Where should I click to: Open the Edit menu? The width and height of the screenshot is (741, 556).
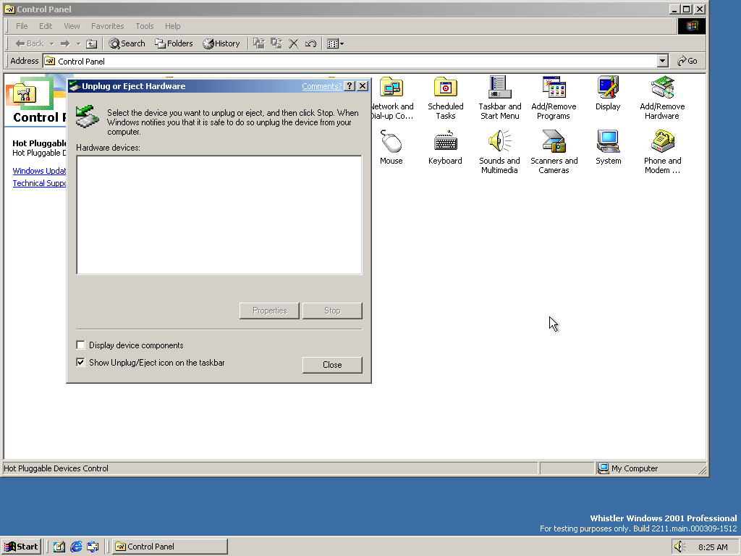pos(46,26)
